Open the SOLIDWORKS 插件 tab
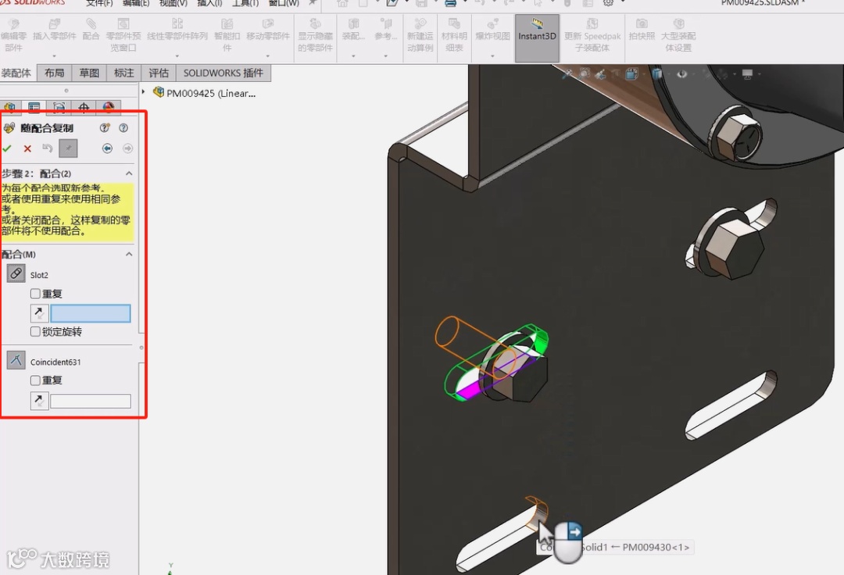The height and width of the screenshot is (575, 844). click(224, 73)
